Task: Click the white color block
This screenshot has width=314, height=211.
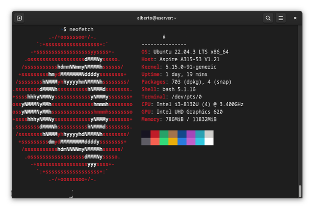Action: (x=209, y=141)
